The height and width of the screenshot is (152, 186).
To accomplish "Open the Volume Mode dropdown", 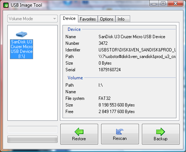I will click(x=32, y=19).
